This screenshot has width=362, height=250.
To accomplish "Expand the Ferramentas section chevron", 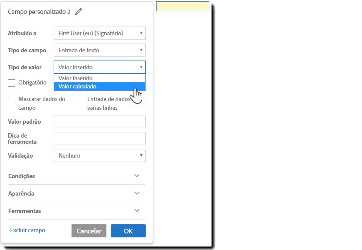I will pyautogui.click(x=137, y=211).
